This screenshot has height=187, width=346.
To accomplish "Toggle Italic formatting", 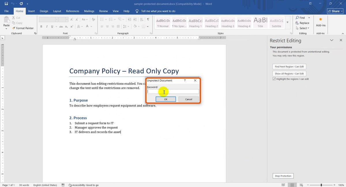I will click(x=47, y=26).
